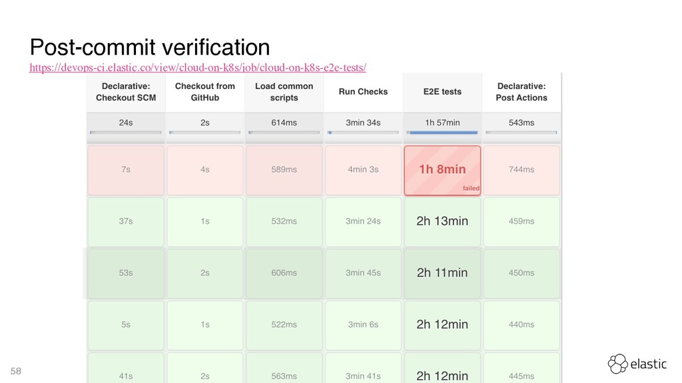Click the Elastic logo icon
The width and height of the screenshot is (682, 383).
coord(617,364)
